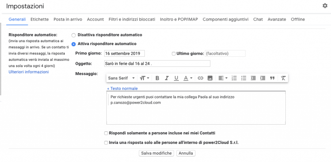Screen dimensions: 331x162
Task: Toggle bold formatting in message toolbar
Action: pos(157,78)
